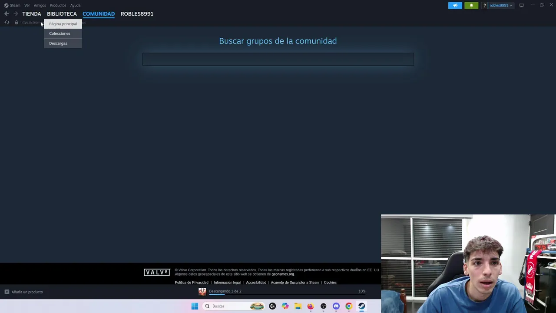Image resolution: width=556 pixels, height=313 pixels.
Task: Click the Steam taskbar icon
Action: coord(361,306)
